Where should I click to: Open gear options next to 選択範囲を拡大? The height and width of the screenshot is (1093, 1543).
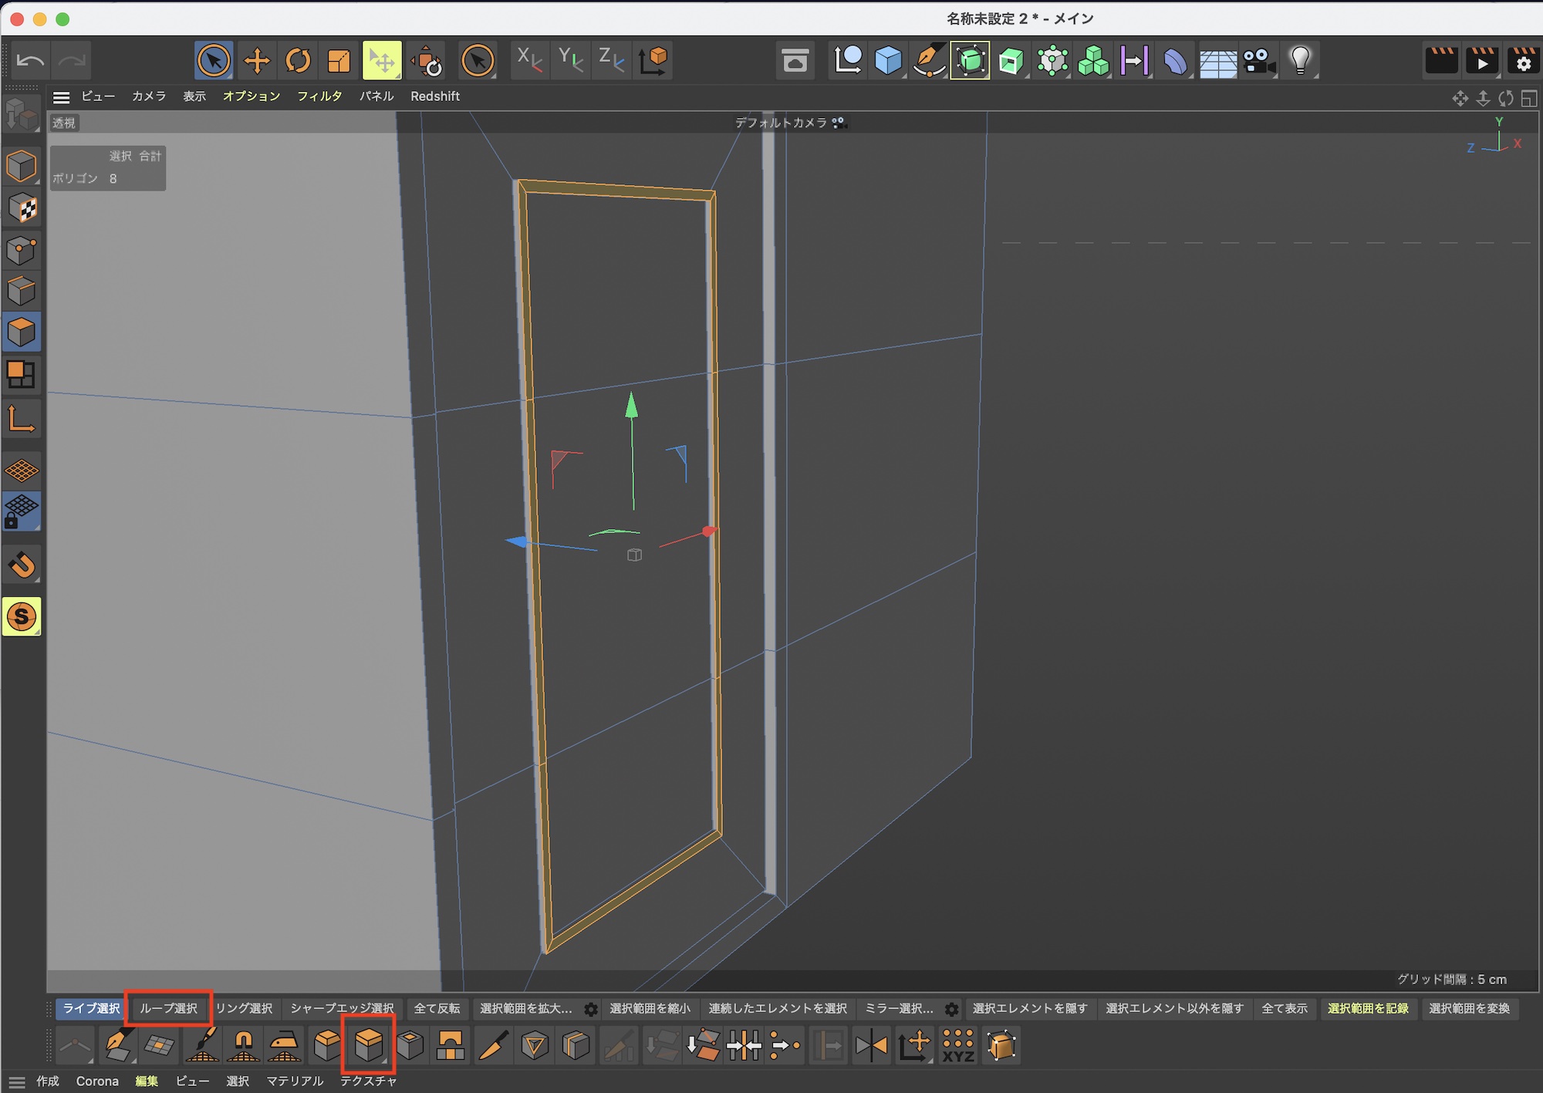pyautogui.click(x=591, y=1009)
